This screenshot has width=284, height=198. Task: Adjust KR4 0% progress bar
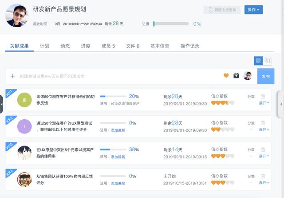click(113, 176)
